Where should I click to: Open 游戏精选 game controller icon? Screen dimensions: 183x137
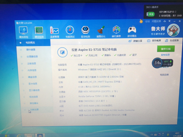click(132, 31)
